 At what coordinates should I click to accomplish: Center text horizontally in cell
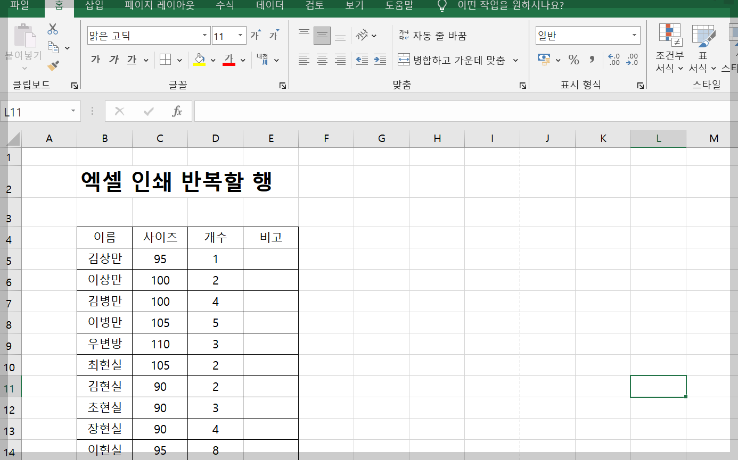click(322, 60)
